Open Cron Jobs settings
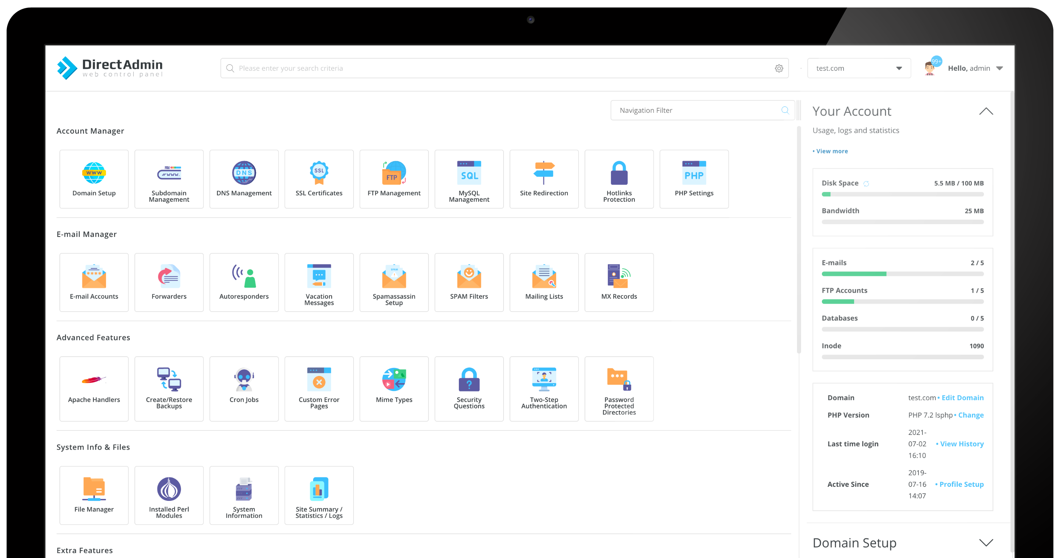The image size is (1060, 558). coord(244,387)
